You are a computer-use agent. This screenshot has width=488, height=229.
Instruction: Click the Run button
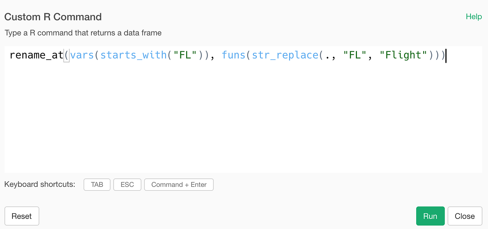click(430, 216)
